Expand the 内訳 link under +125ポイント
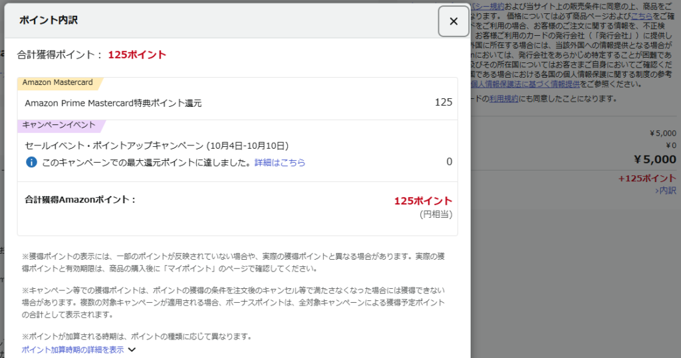681x358 pixels. coord(665,191)
